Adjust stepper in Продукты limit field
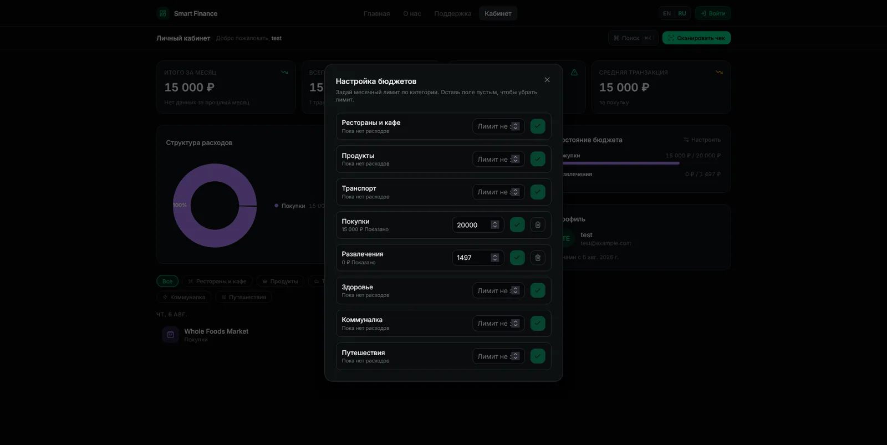This screenshot has height=445, width=887. 515,159
